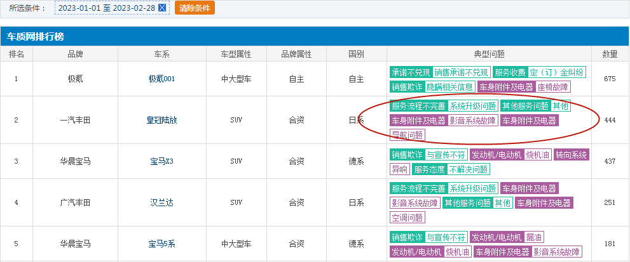
Task: Click the 排名 column header
Action: (17, 55)
